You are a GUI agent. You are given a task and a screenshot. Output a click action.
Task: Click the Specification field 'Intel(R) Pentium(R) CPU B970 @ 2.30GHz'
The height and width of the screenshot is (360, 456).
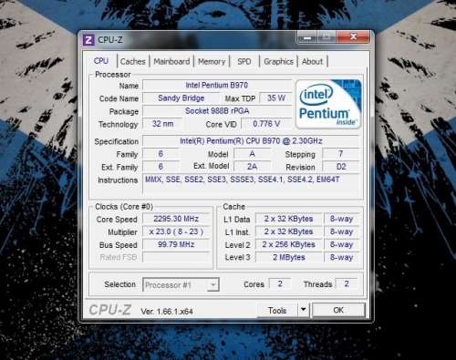[251, 141]
